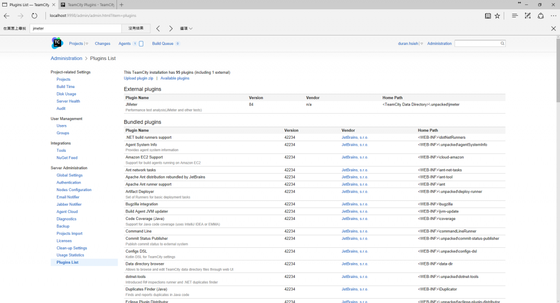This screenshot has height=303, width=560.
Task: Open the Hub lines icon
Action: (515, 16)
